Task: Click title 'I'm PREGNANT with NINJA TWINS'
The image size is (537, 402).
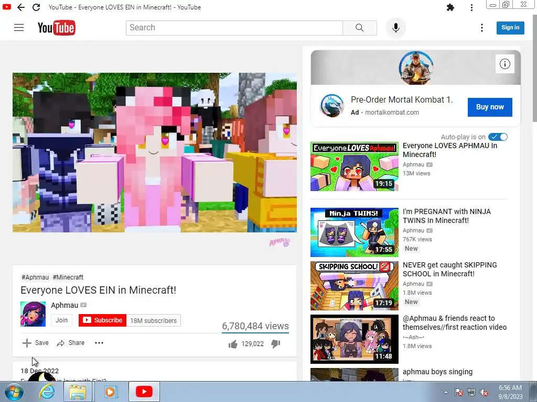Action: [x=447, y=216]
